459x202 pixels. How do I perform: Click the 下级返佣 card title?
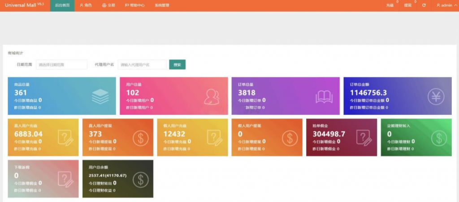click(x=22, y=168)
